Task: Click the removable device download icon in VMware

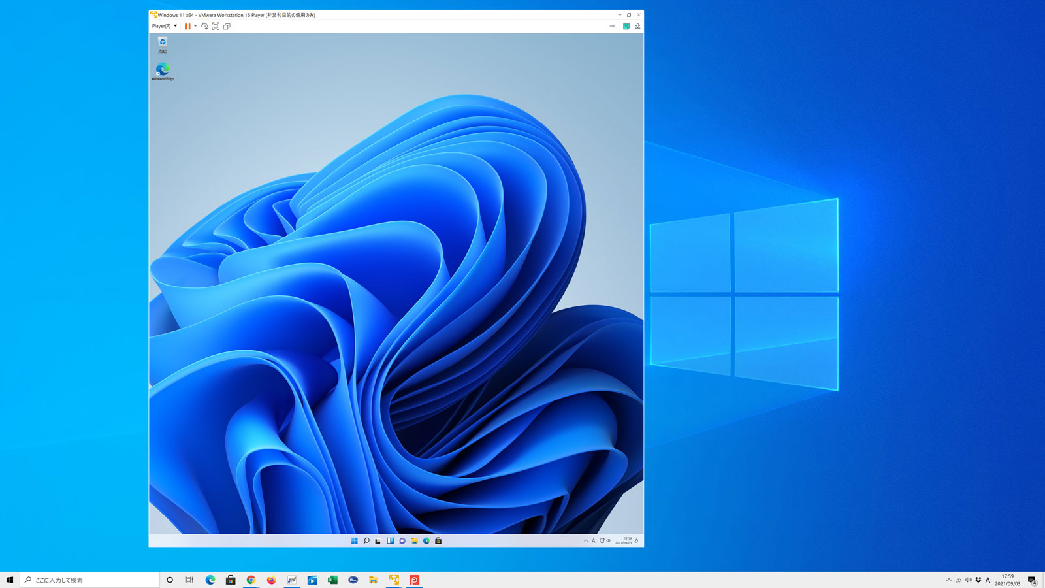Action: tap(637, 26)
